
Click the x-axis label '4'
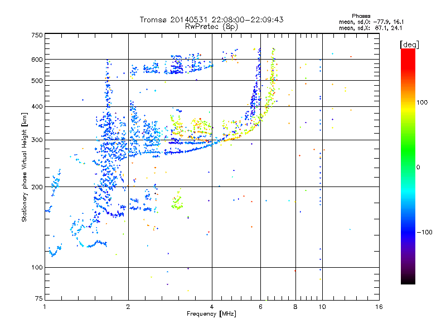pyautogui.click(x=212, y=307)
